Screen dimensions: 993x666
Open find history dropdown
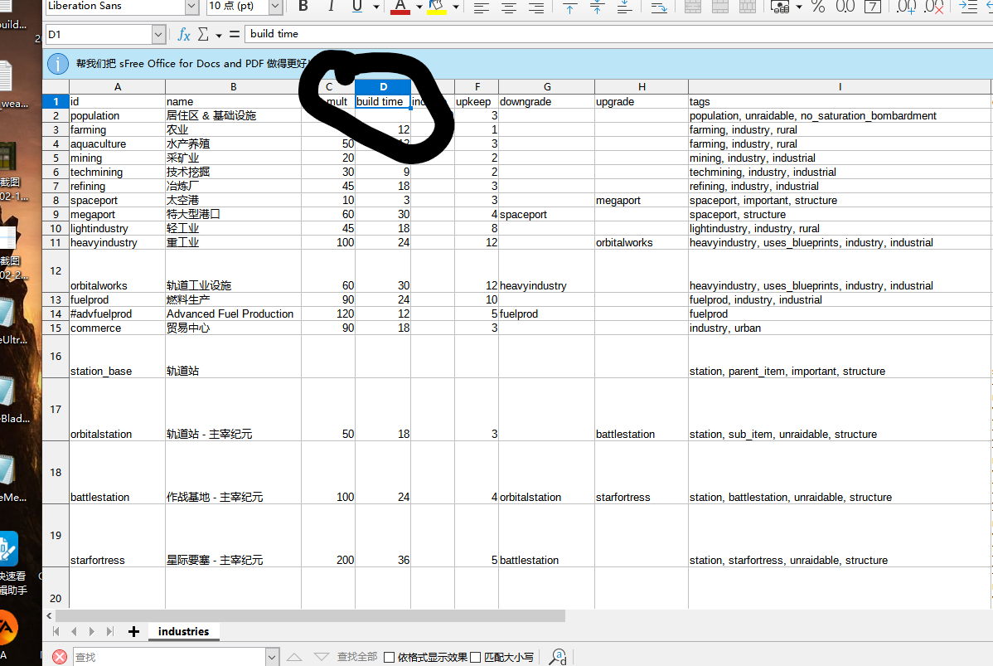(272, 657)
